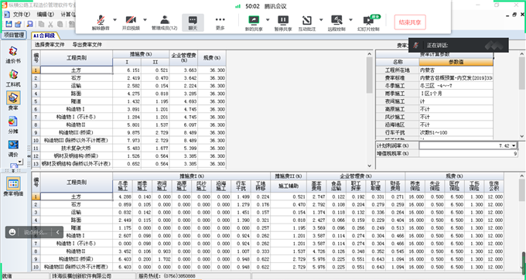
Task: Click 内蒙古 value for 工程所在地
Action: point(456,70)
